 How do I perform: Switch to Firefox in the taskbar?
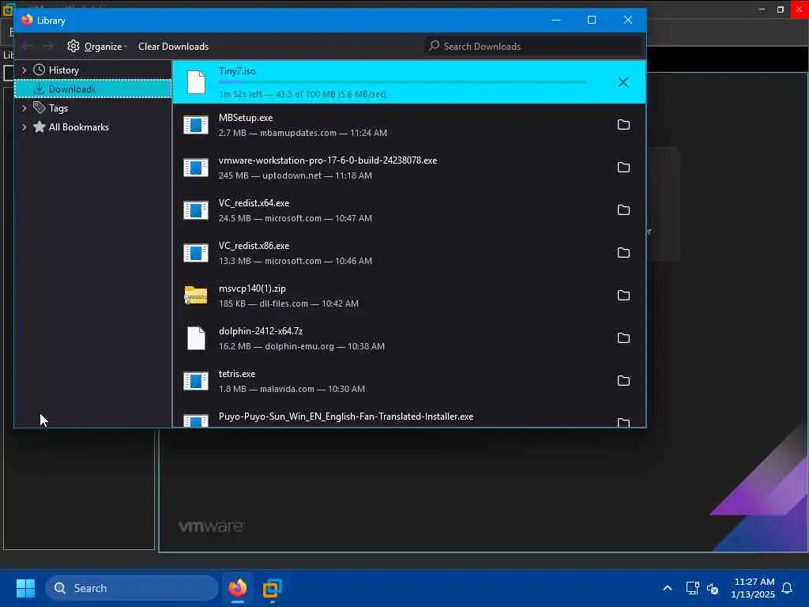click(237, 588)
